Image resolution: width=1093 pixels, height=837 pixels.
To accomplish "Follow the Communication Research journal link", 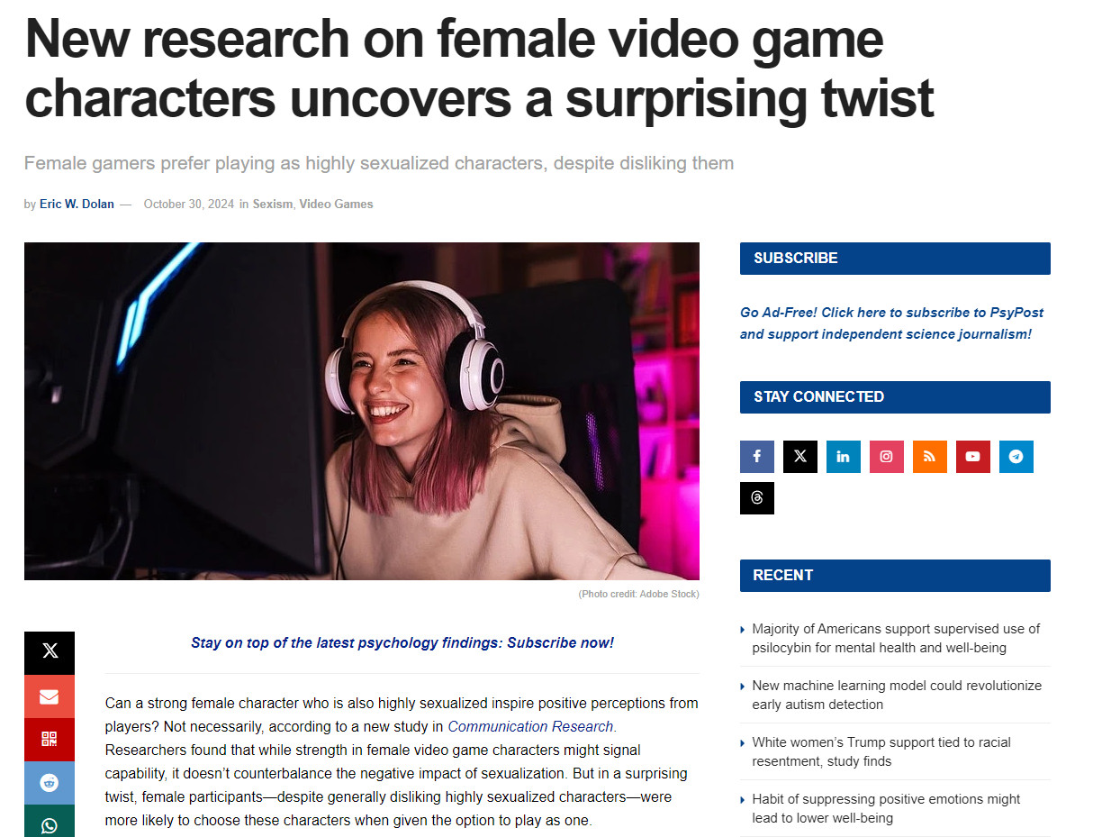I will 530,726.
